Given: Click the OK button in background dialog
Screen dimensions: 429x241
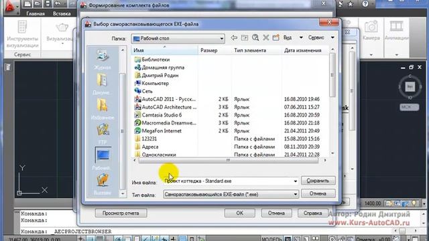Looking at the screenshot, I should [240, 213].
